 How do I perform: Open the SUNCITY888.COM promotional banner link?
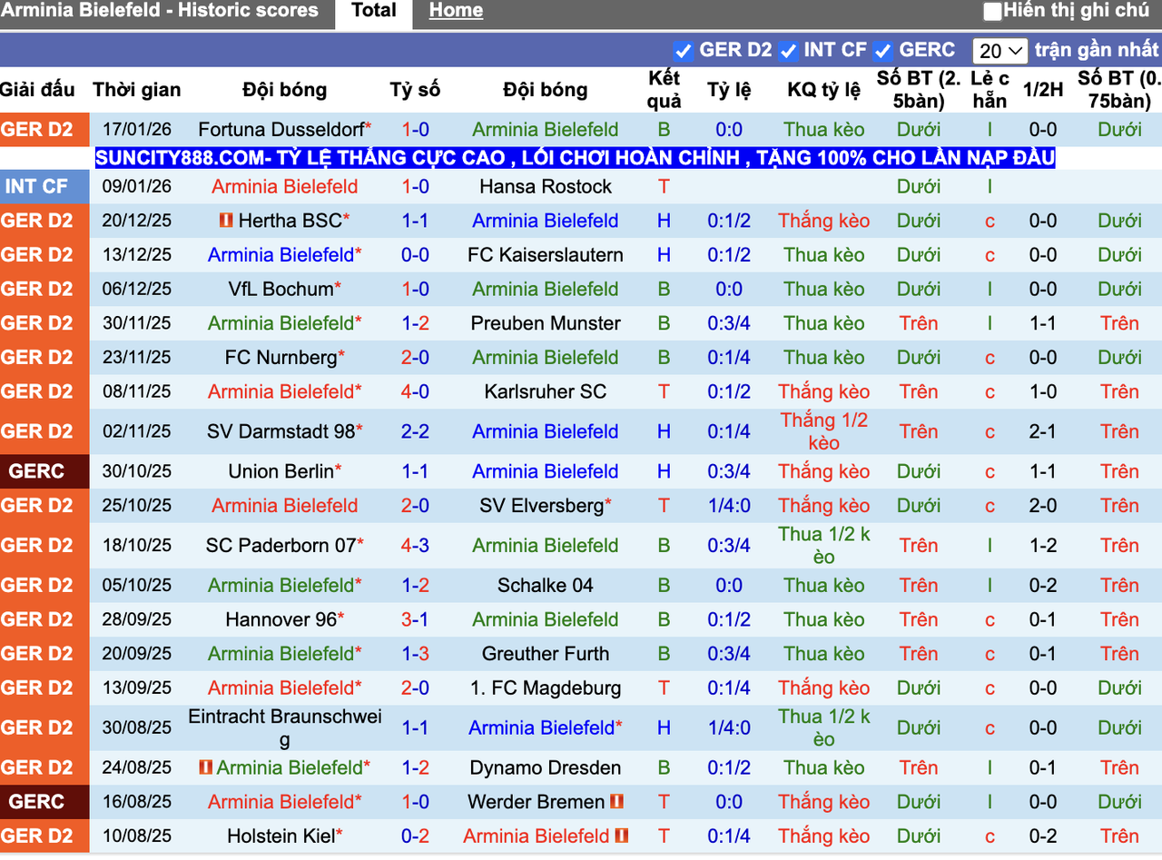click(x=576, y=158)
